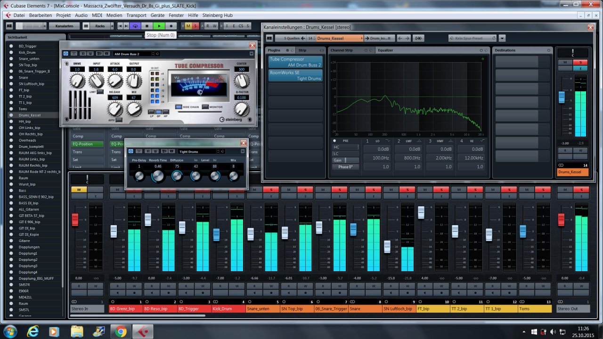This screenshot has height=339, width=603.
Task: Open Google Chrome from the taskbar
Action: tap(120, 331)
